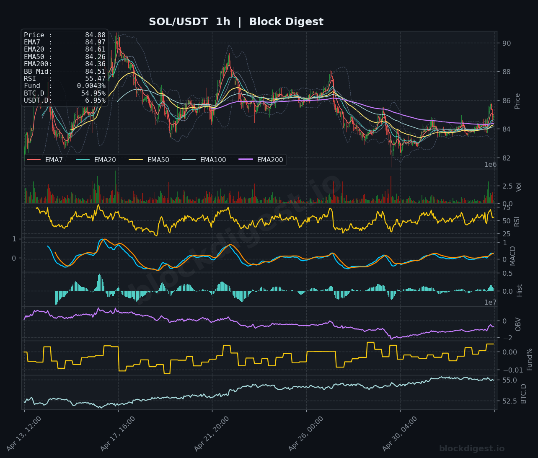This screenshot has height=458, width=538.
Task: Click the Apr 13, 12:00 time axis label
Action: click(x=24, y=434)
